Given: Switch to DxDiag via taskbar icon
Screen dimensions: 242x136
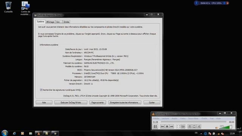Looking at the screenshot, I should coord(55,133).
